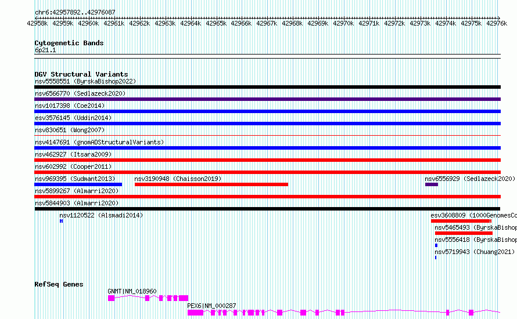Click the red nsv5465493 variant bar
The width and height of the screenshot is (517, 319).
coord(464,233)
